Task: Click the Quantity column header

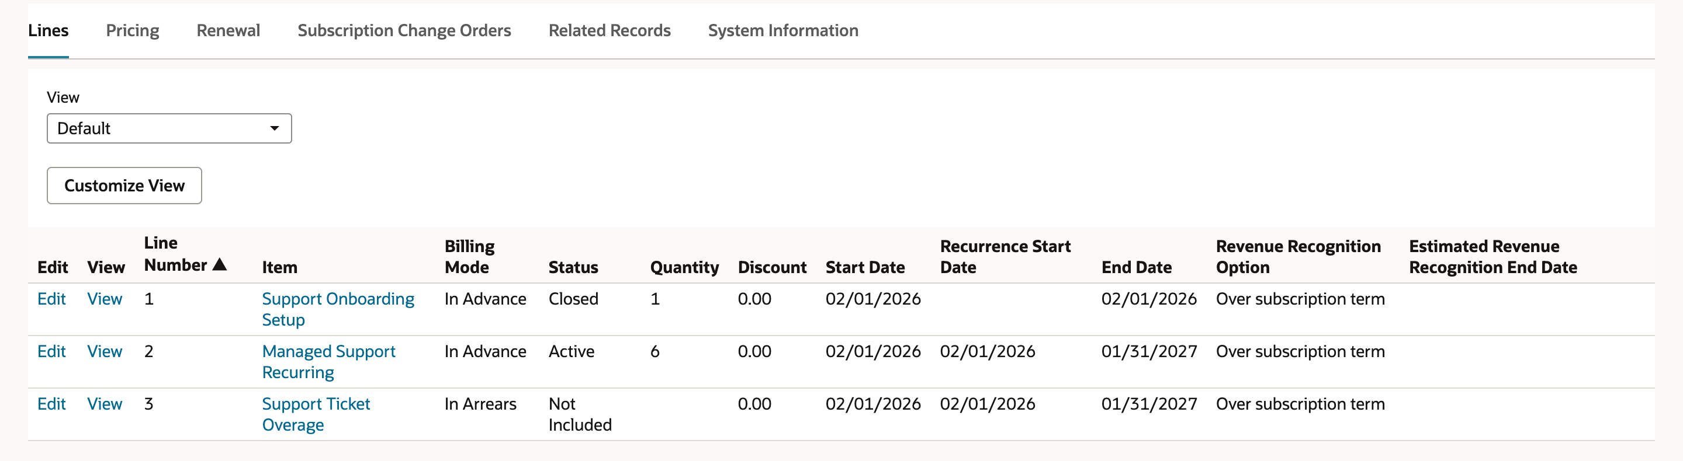Action: 684,267
